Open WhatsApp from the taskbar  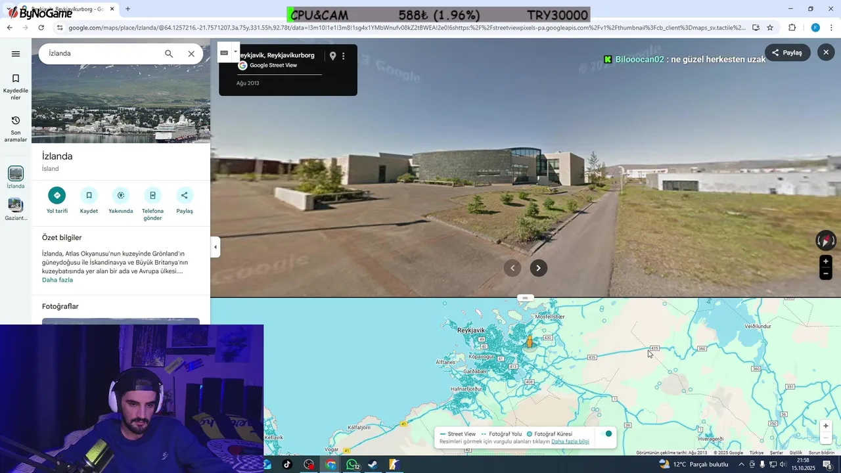point(352,464)
